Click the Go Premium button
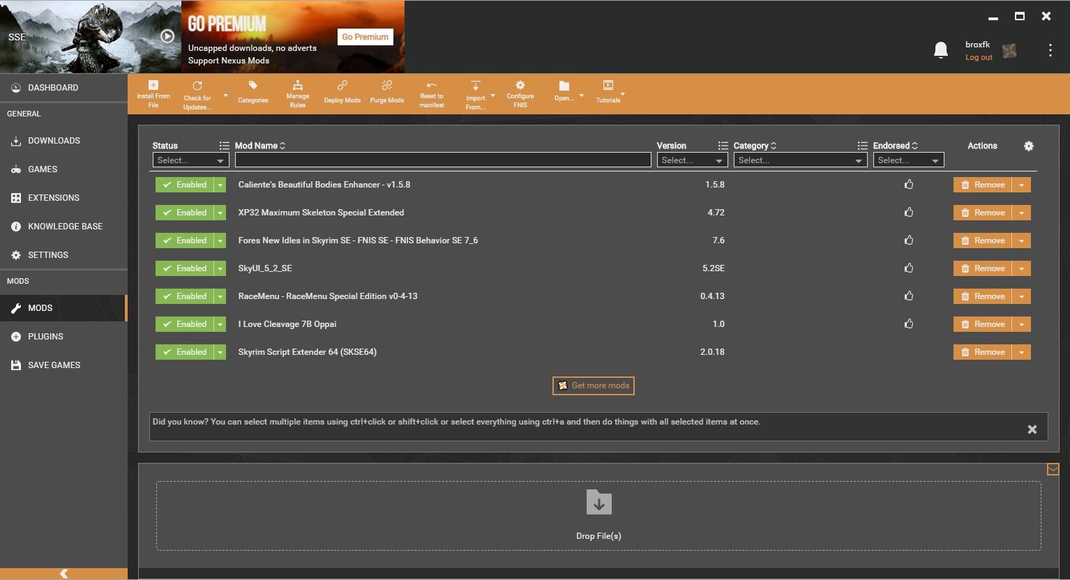 (x=366, y=37)
